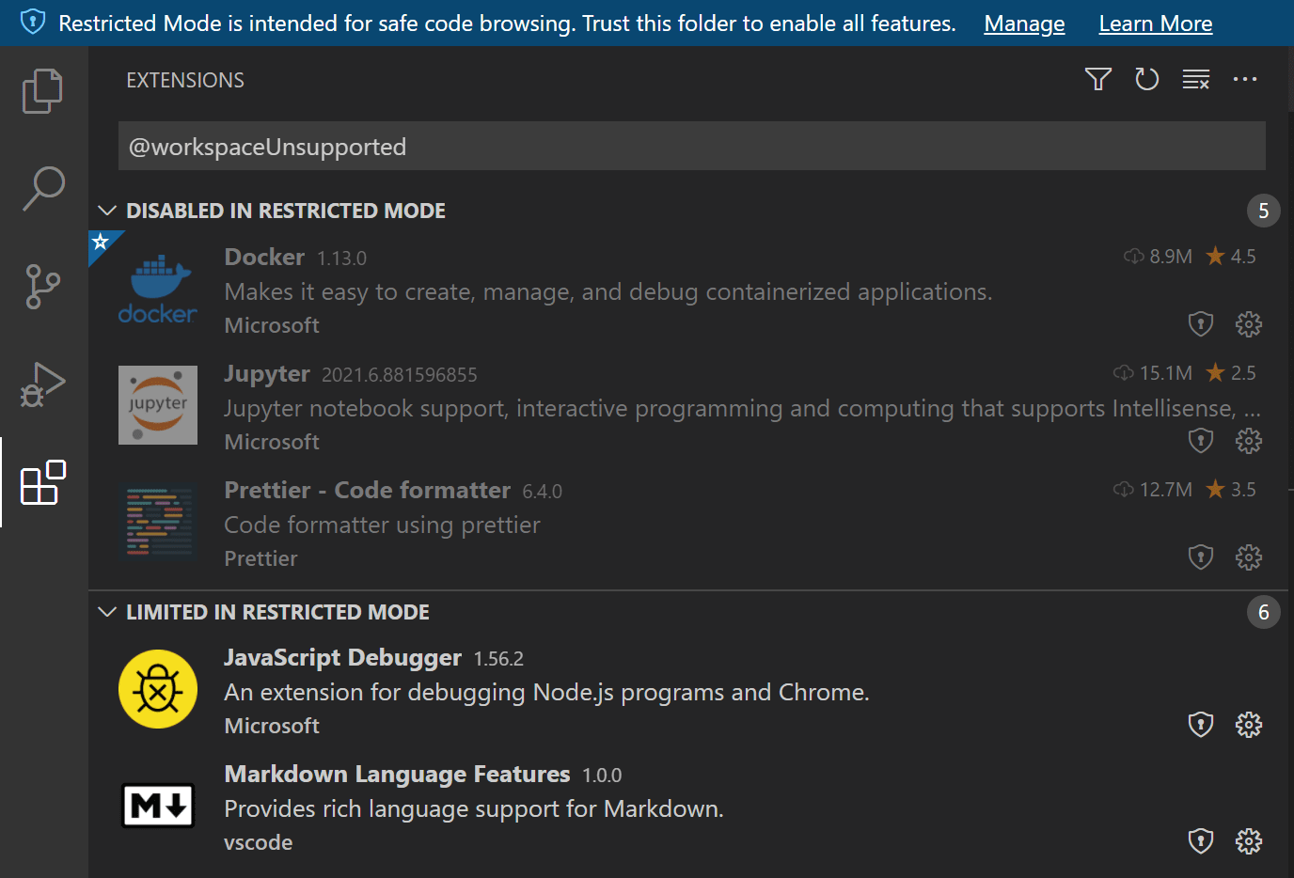
Task: Collapse the Disabled In Restricted Mode section
Action: tap(106, 211)
